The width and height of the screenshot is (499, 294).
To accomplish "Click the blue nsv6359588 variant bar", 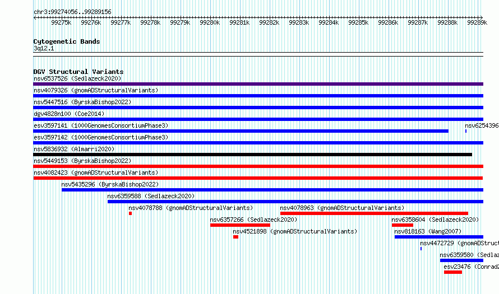I will (295, 202).
